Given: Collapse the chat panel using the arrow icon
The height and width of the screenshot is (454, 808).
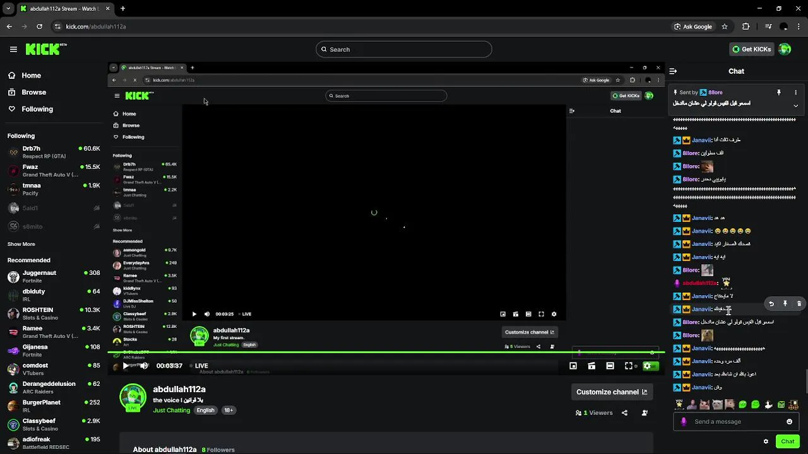Looking at the screenshot, I should 673,71.
